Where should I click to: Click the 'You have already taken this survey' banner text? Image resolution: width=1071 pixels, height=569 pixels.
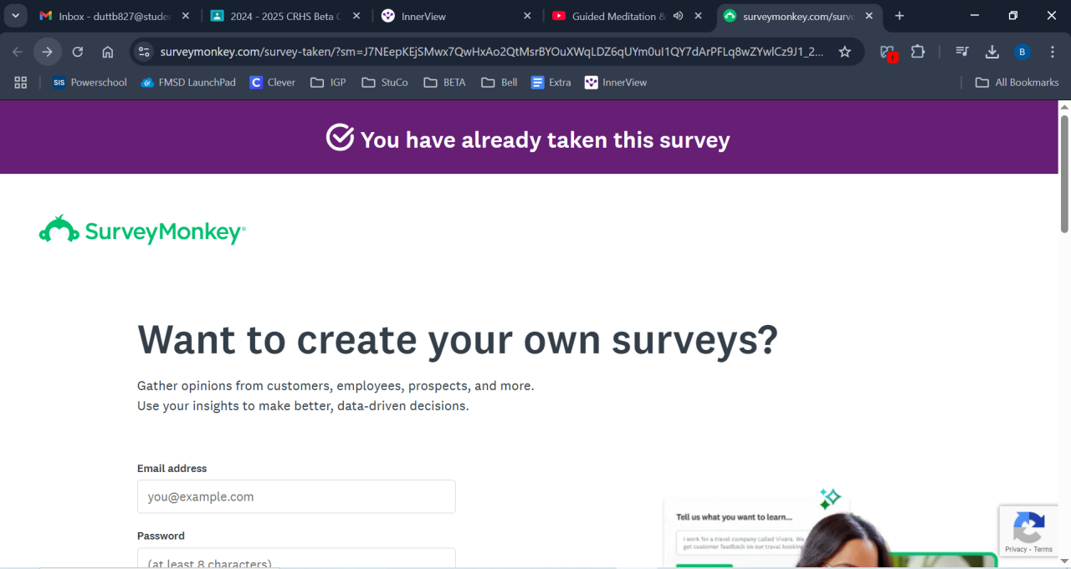546,140
